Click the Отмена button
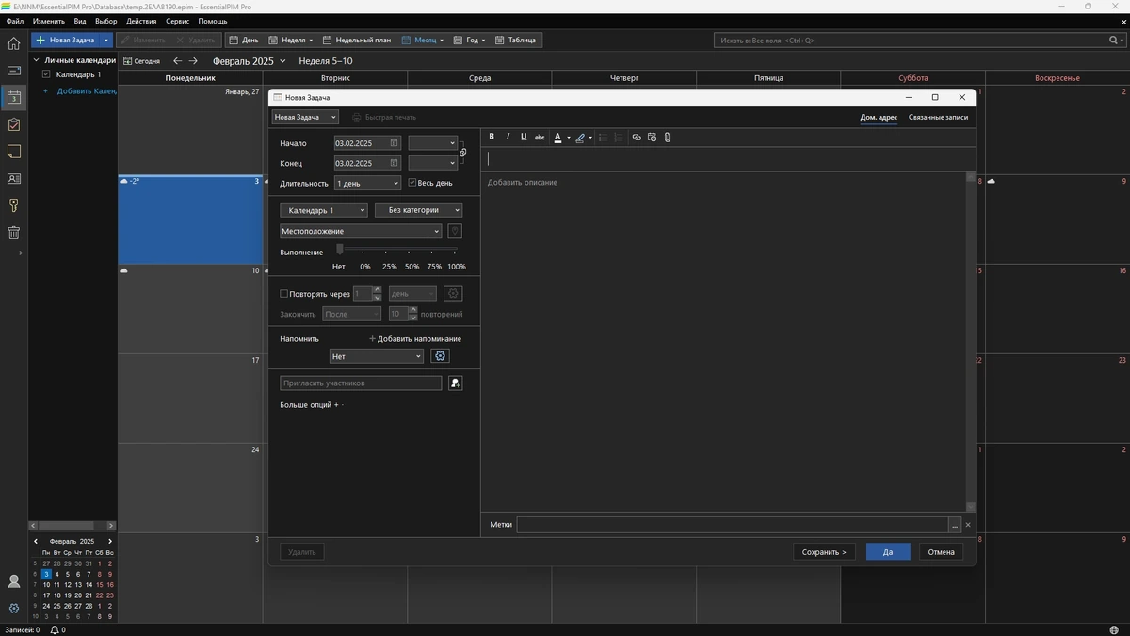This screenshot has width=1130, height=636. coord(941,552)
